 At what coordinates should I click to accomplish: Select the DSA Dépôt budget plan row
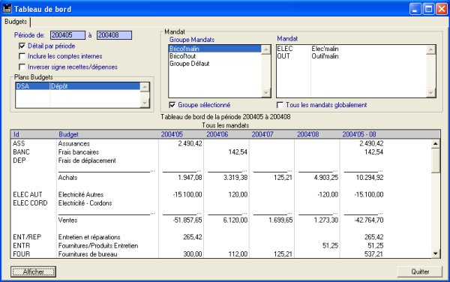pyautogui.click(x=78, y=86)
